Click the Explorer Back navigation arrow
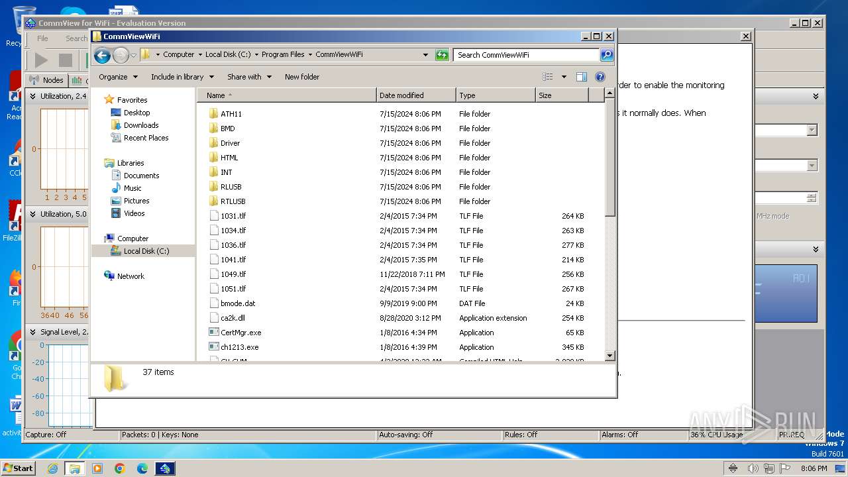The width and height of the screenshot is (848, 477). (x=102, y=55)
